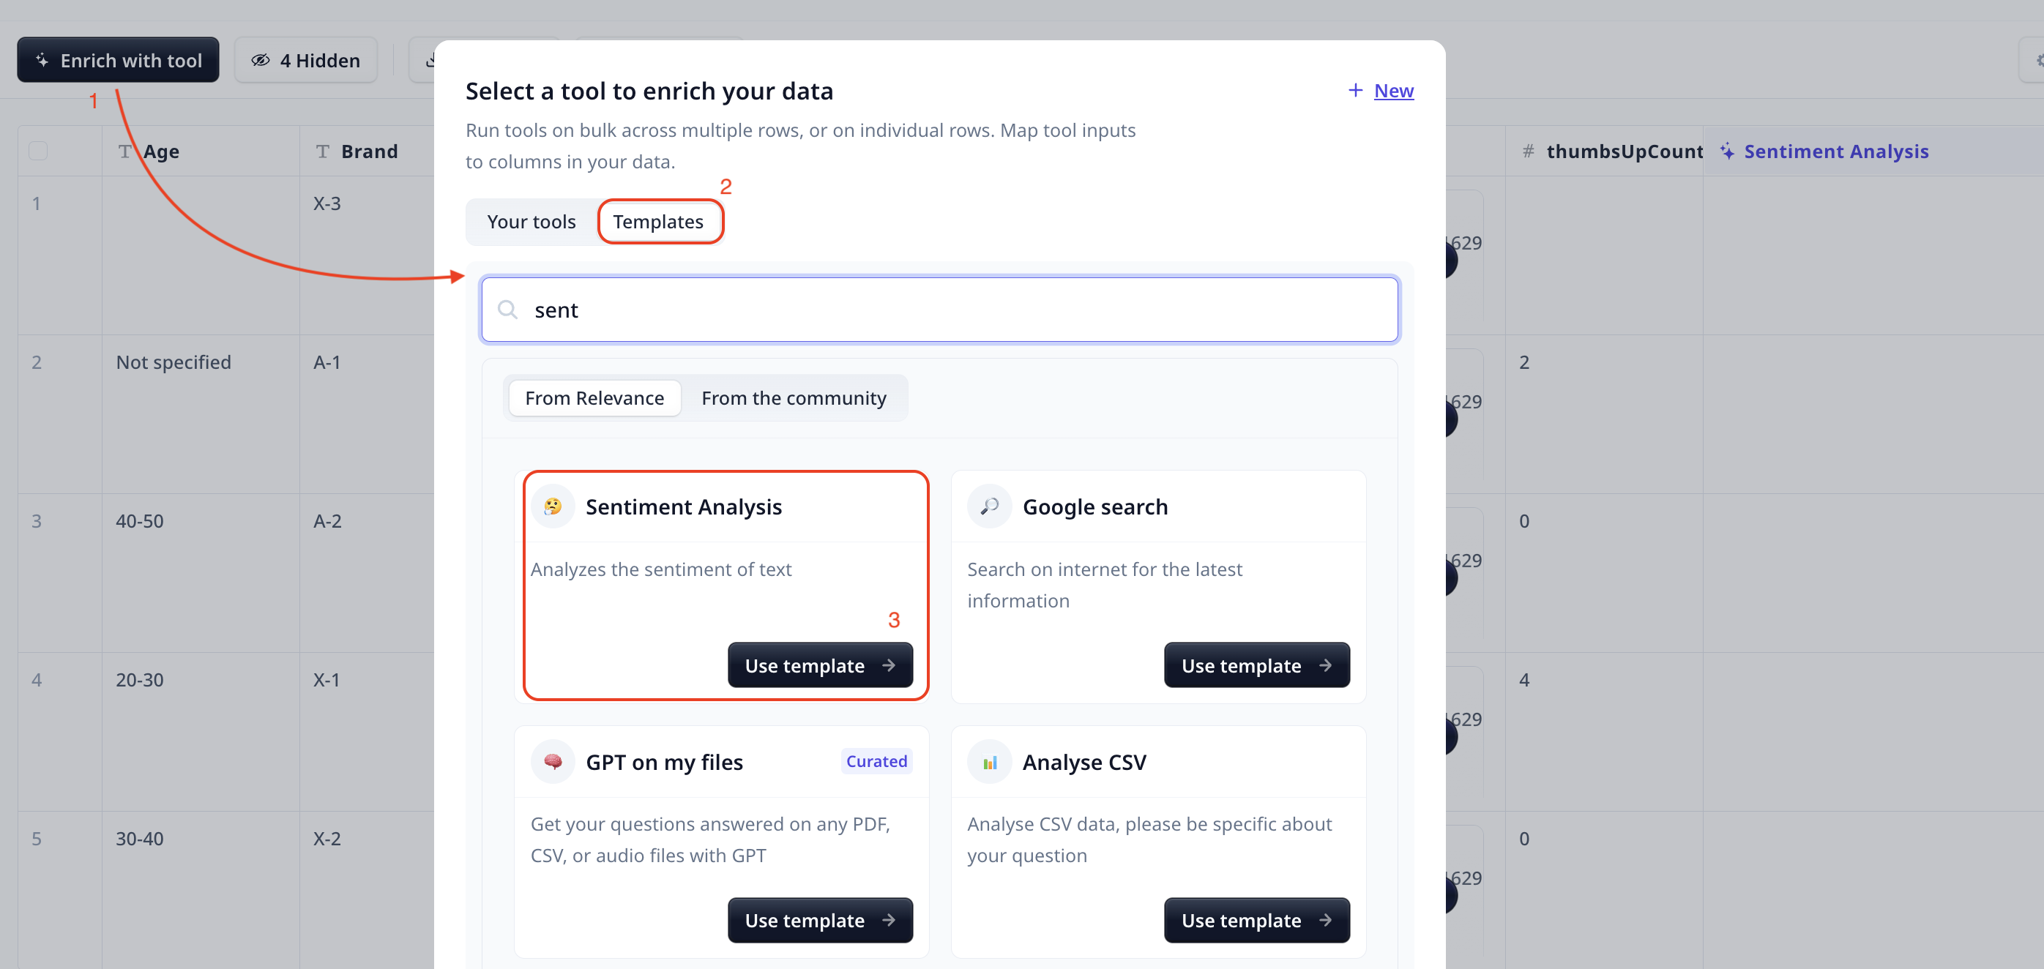Click the New tool link
The height and width of the screenshot is (969, 2044).
coord(1392,91)
